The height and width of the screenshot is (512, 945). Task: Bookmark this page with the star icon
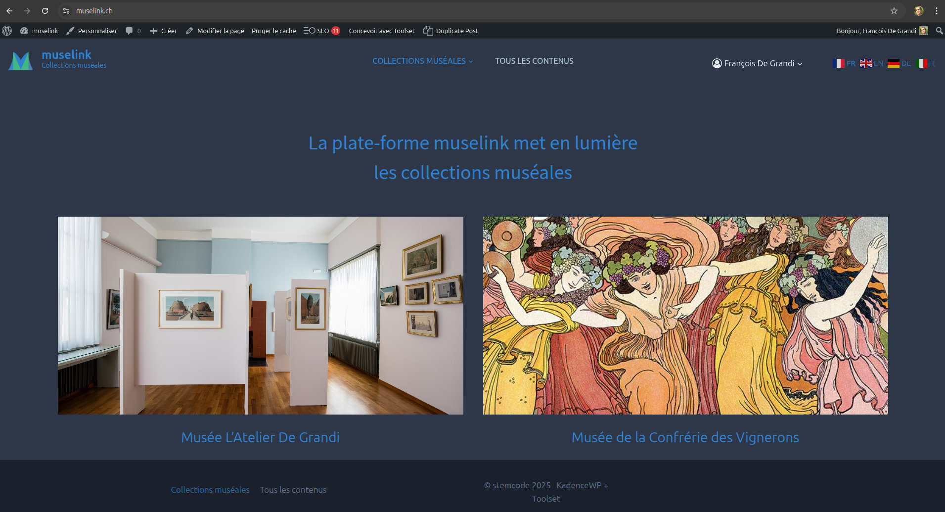(894, 11)
